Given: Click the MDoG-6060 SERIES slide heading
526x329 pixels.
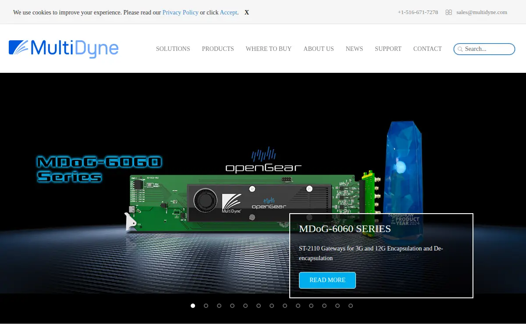Looking at the screenshot, I should click(x=345, y=229).
